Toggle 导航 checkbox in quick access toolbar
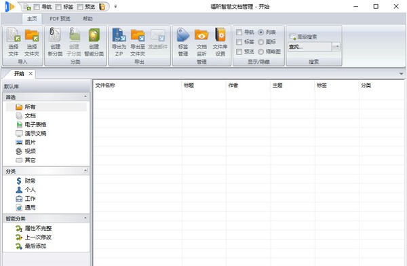 37,7
